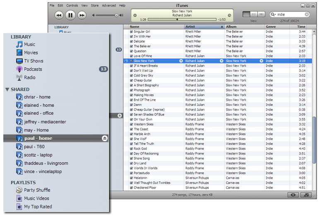Sort songs by the Time column
The height and width of the screenshot is (219, 321).
click(x=298, y=27)
